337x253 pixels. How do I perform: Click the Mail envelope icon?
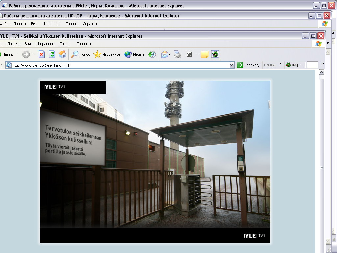point(165,54)
